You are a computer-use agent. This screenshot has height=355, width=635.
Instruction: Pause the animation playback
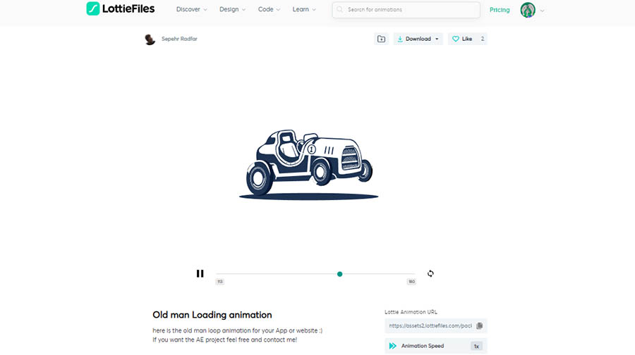pyautogui.click(x=200, y=273)
